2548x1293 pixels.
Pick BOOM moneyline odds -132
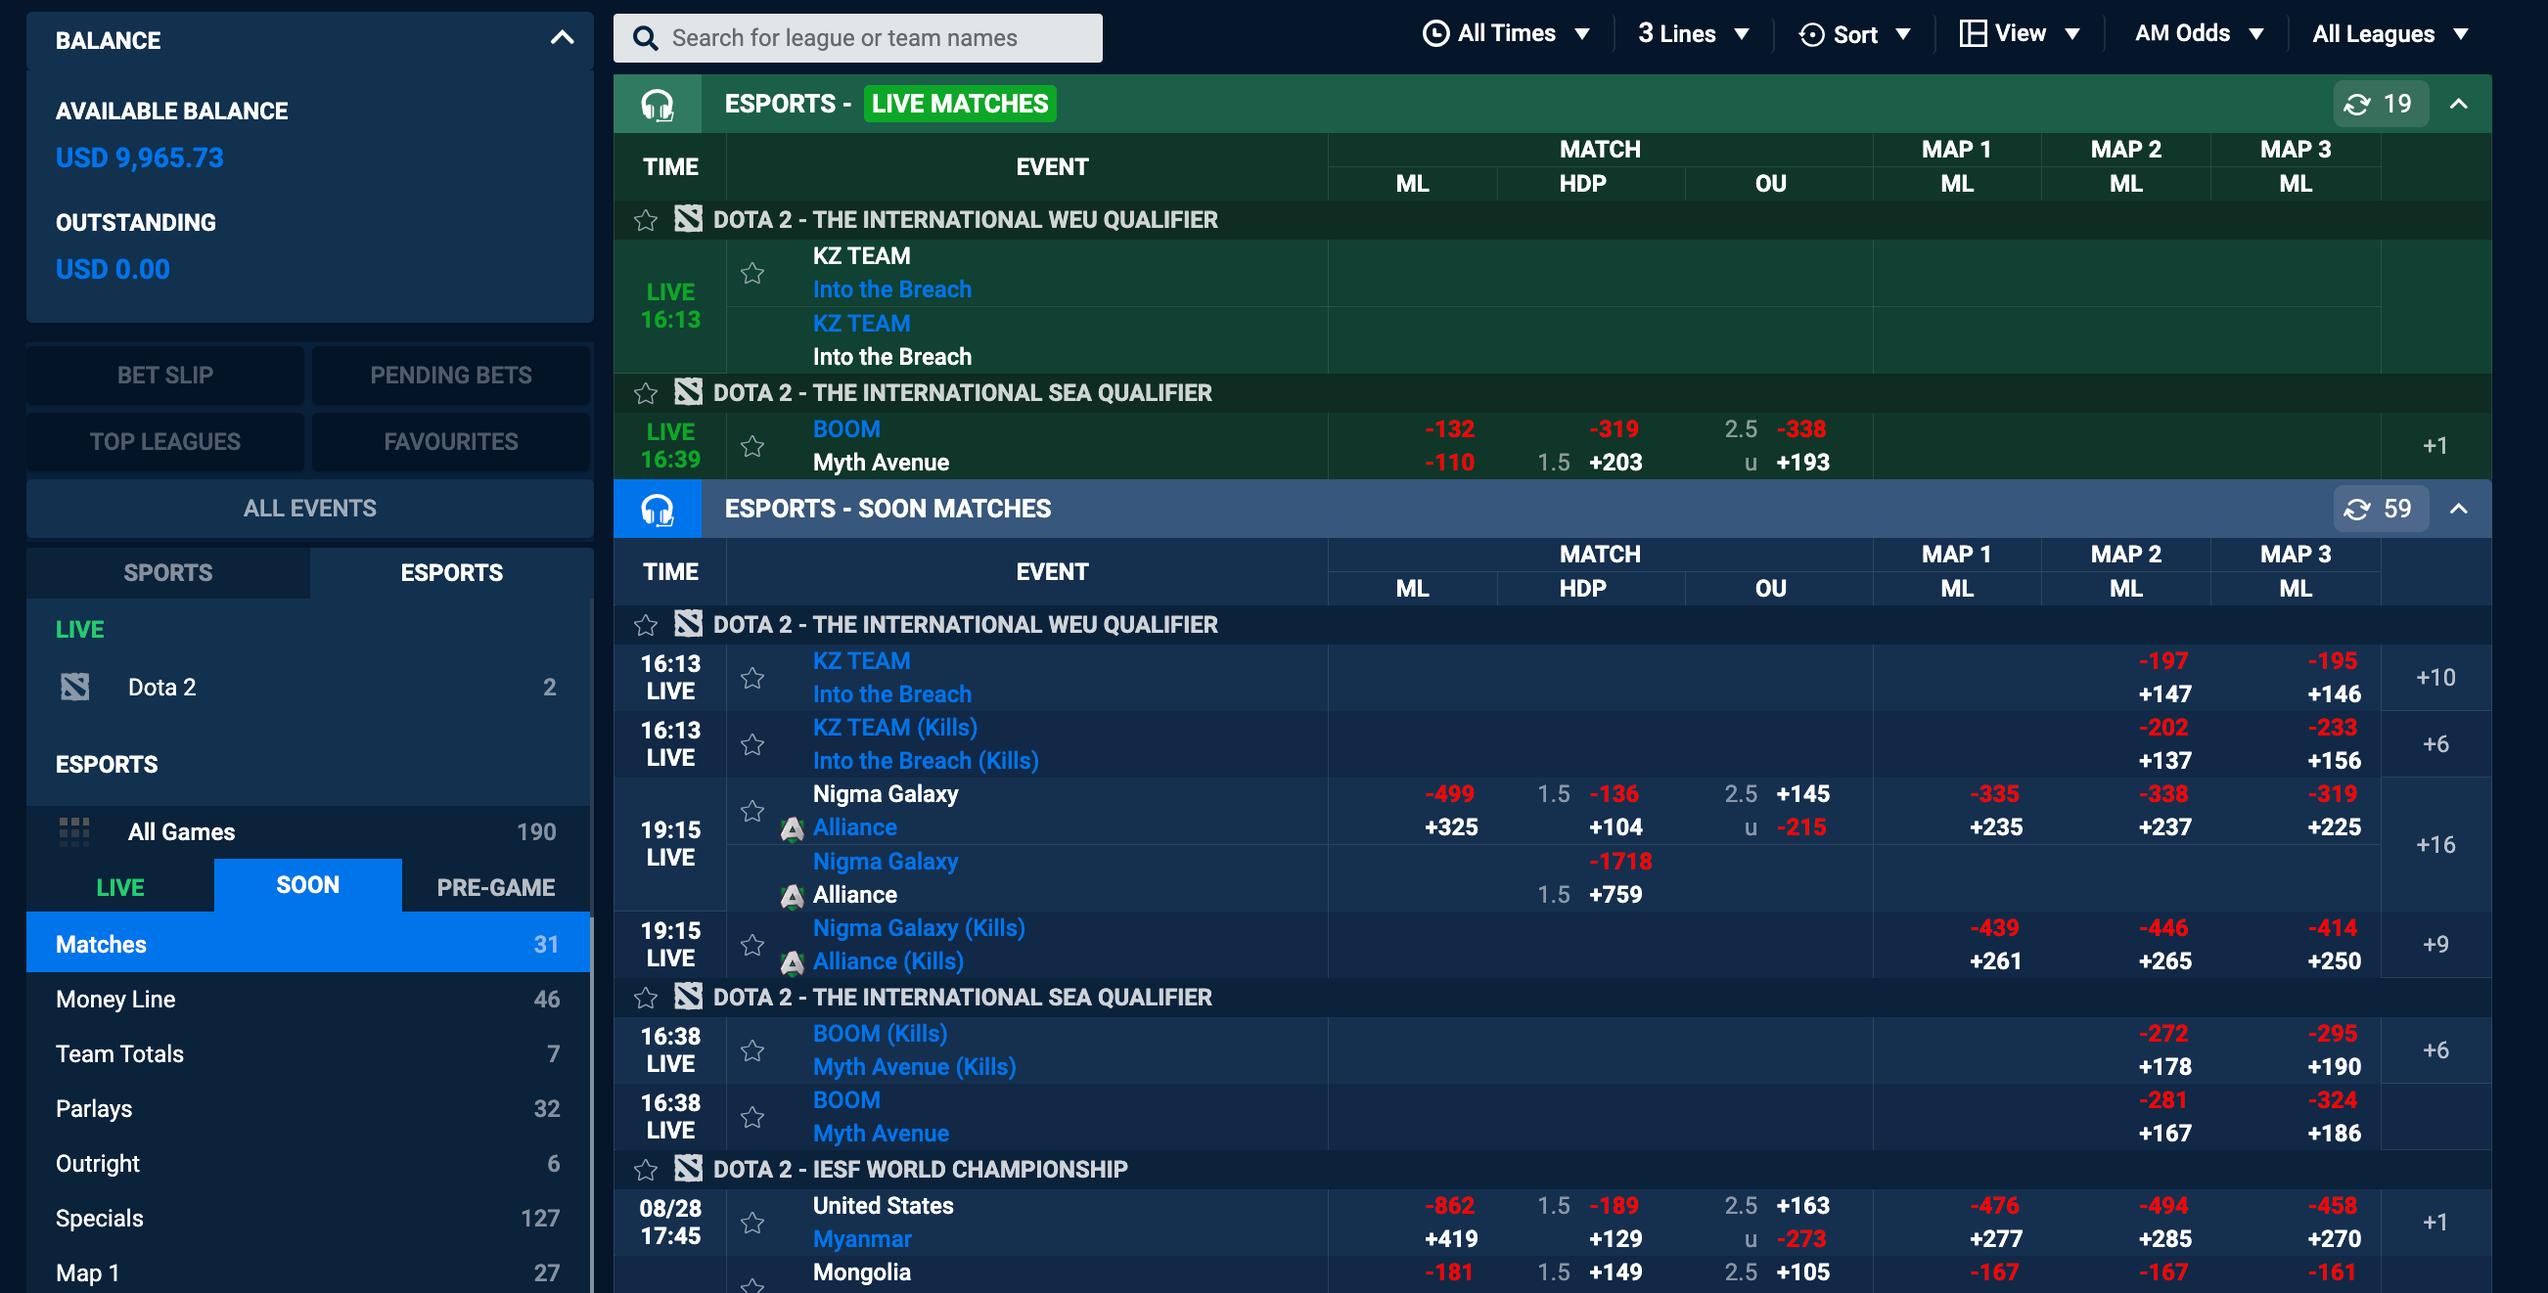tap(1449, 429)
